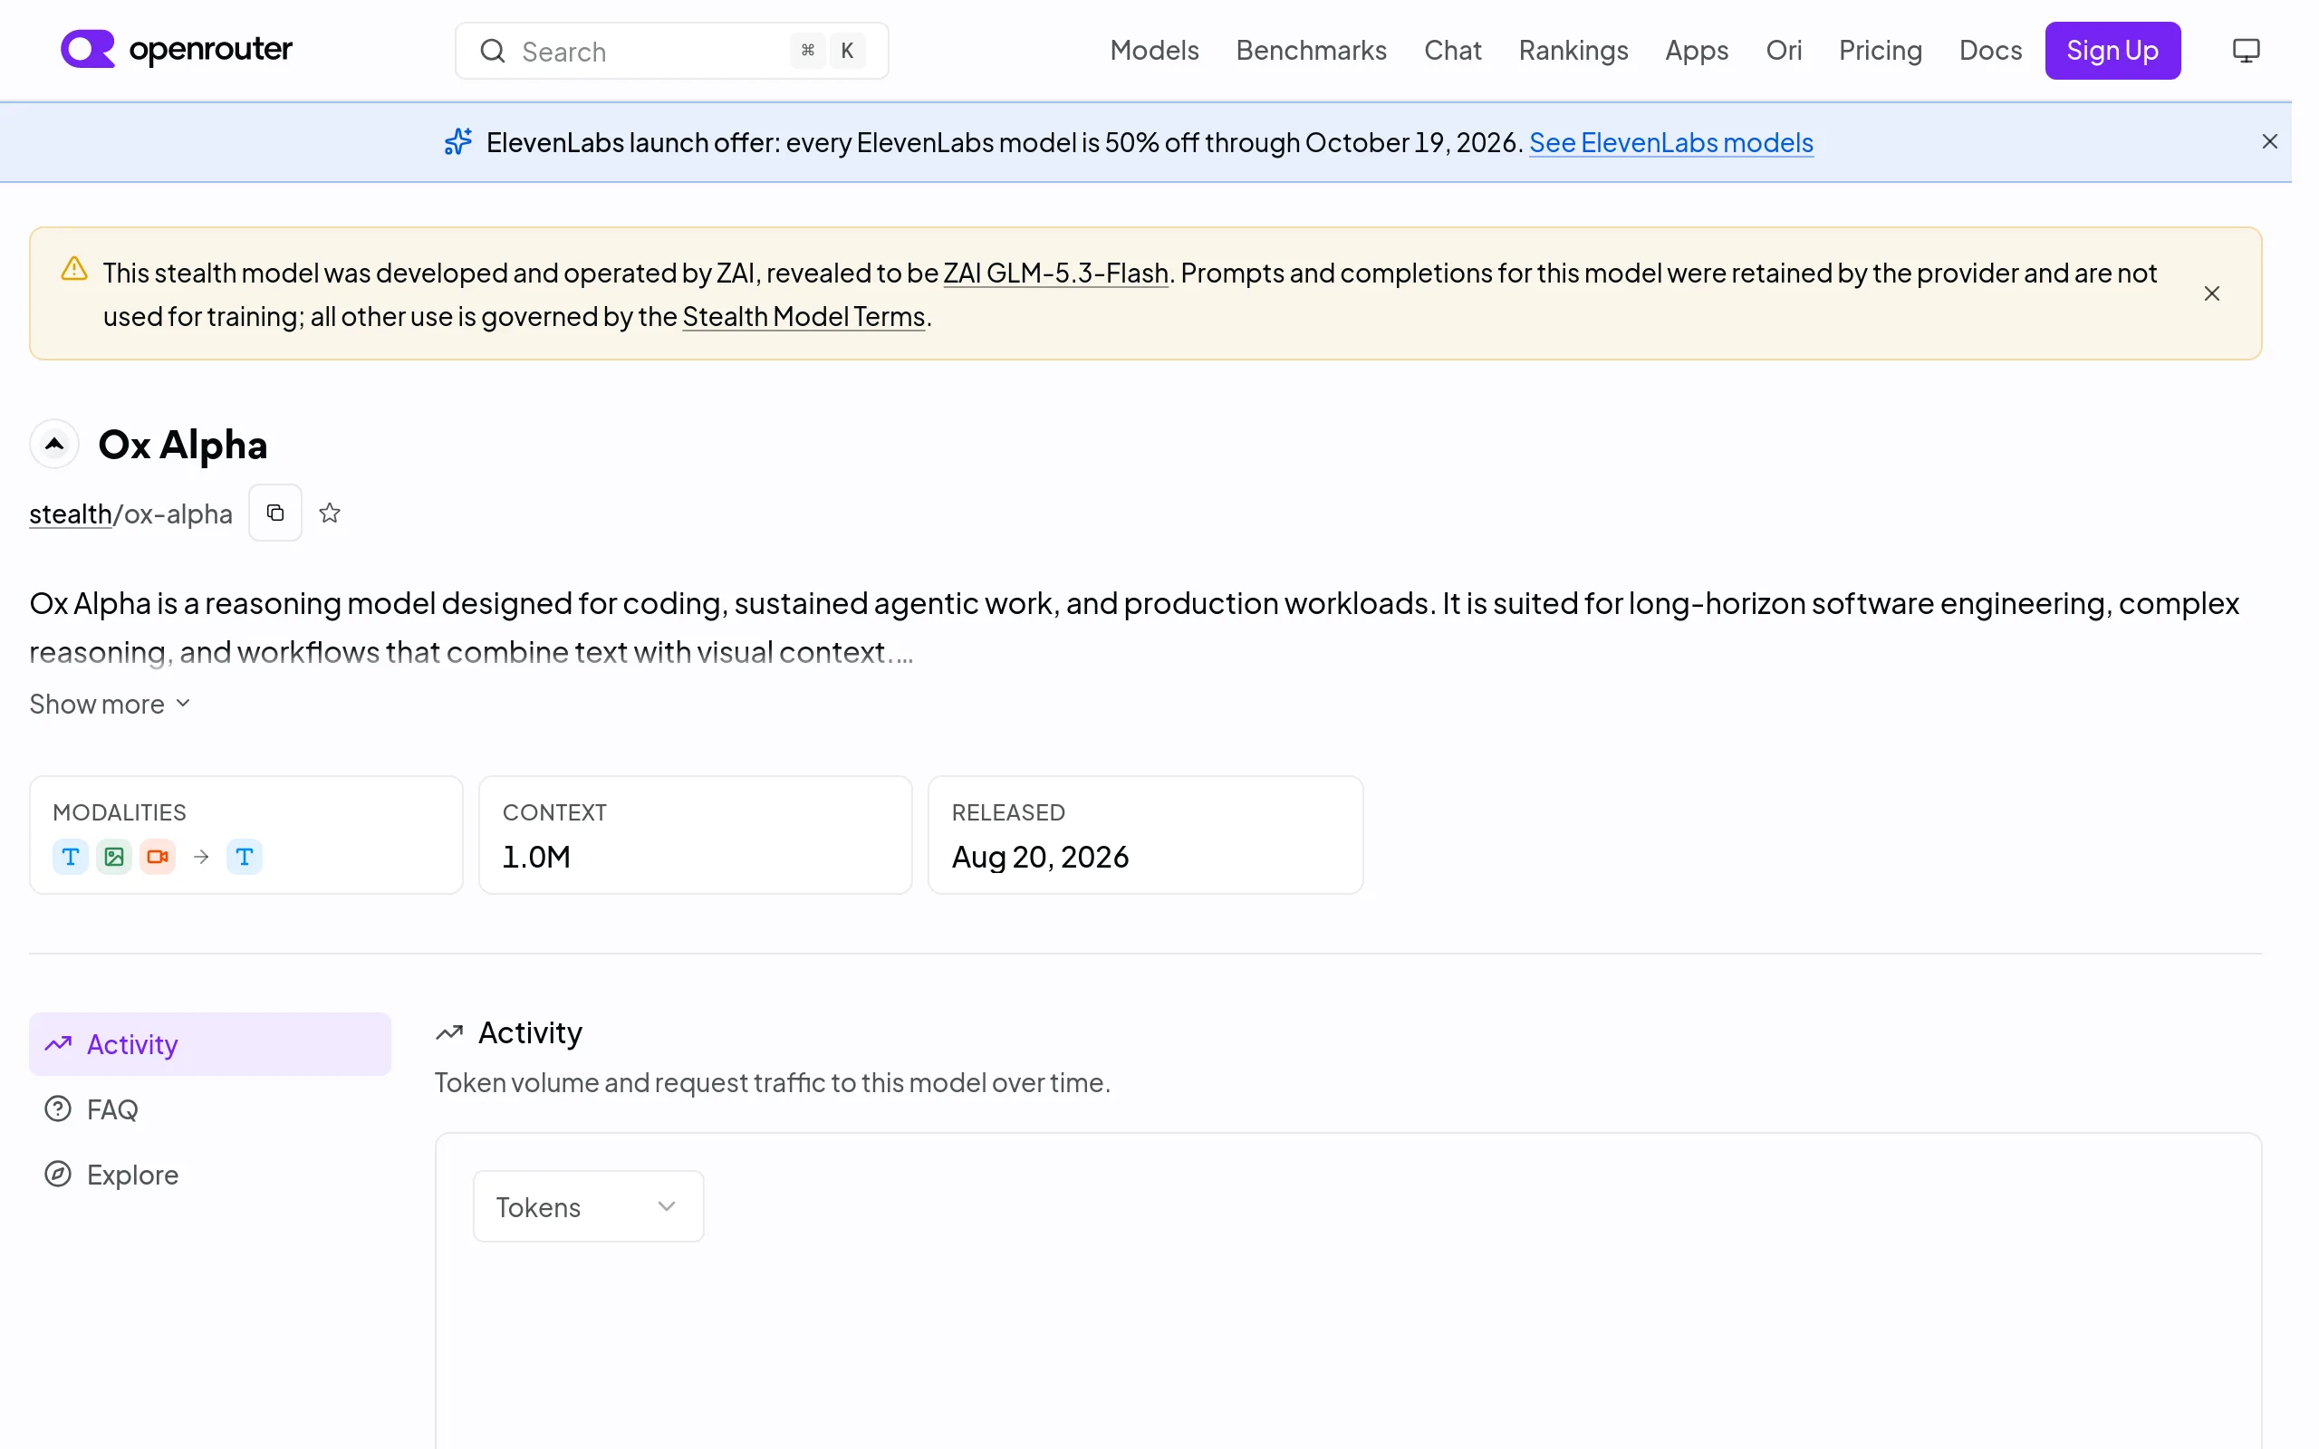Viewport: 2319px width, 1449px height.
Task: Expand description with Show more
Action: point(111,705)
